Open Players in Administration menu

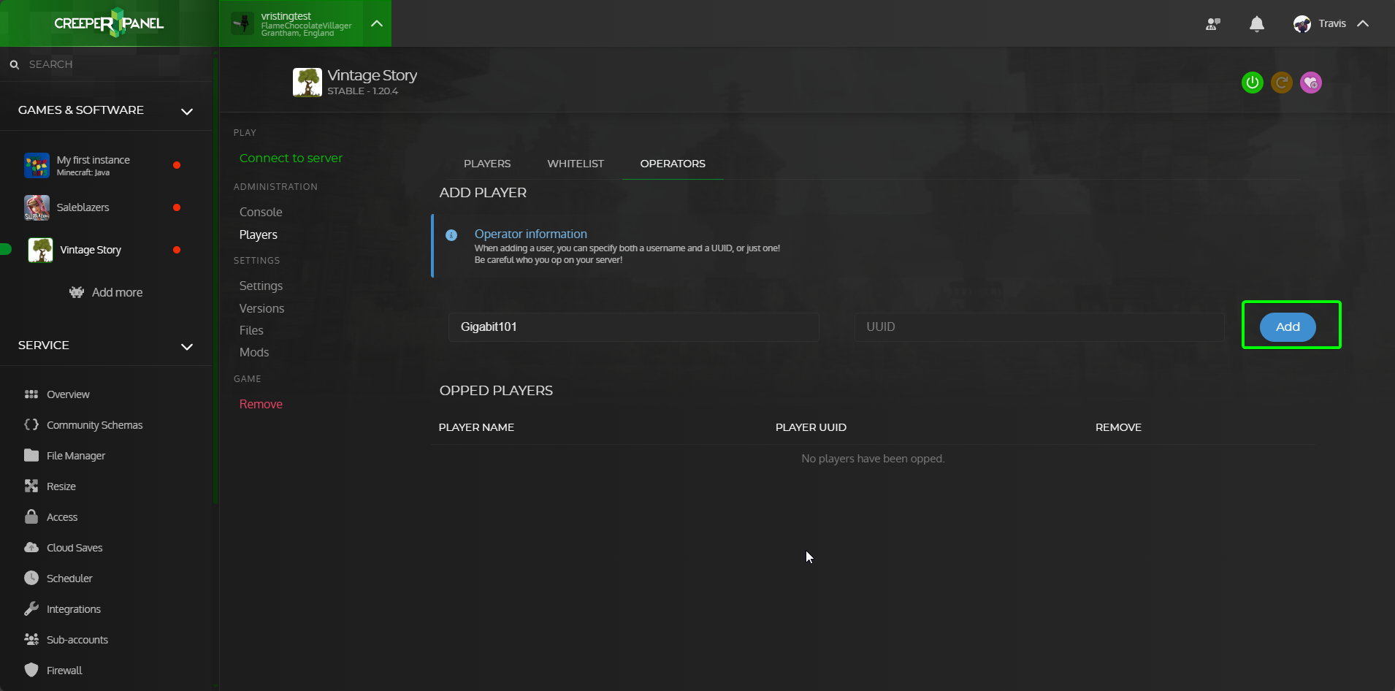(259, 234)
